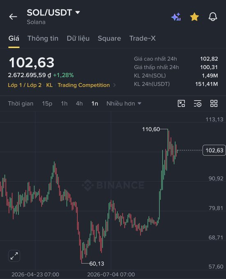Click the 2026-07-04 07:00 date label

tap(111, 274)
